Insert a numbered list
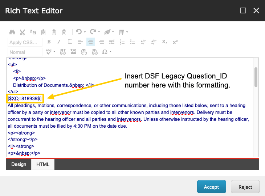The image size is (265, 196). 122,42
